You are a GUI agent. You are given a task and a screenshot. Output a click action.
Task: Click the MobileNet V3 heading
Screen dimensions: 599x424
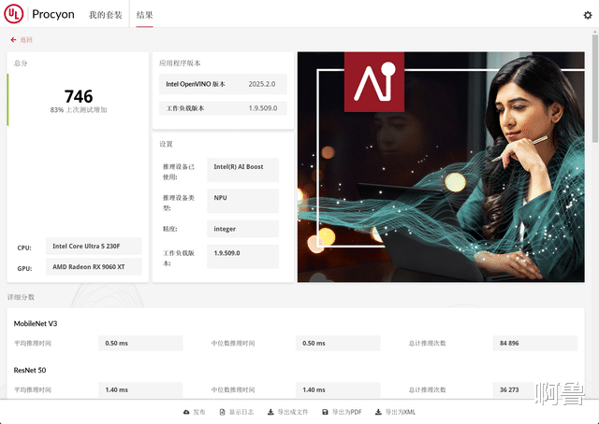click(36, 323)
